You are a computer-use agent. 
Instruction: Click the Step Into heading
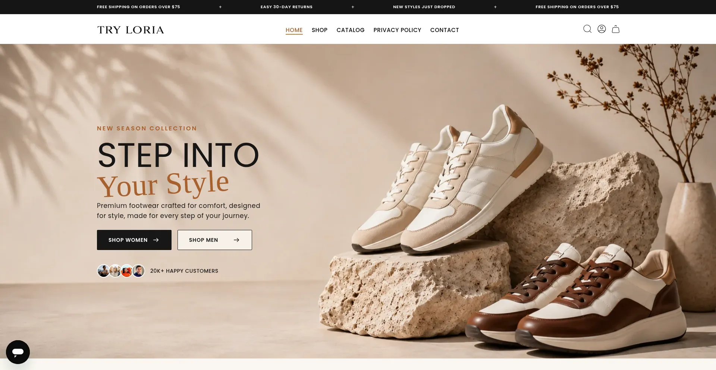click(178, 155)
